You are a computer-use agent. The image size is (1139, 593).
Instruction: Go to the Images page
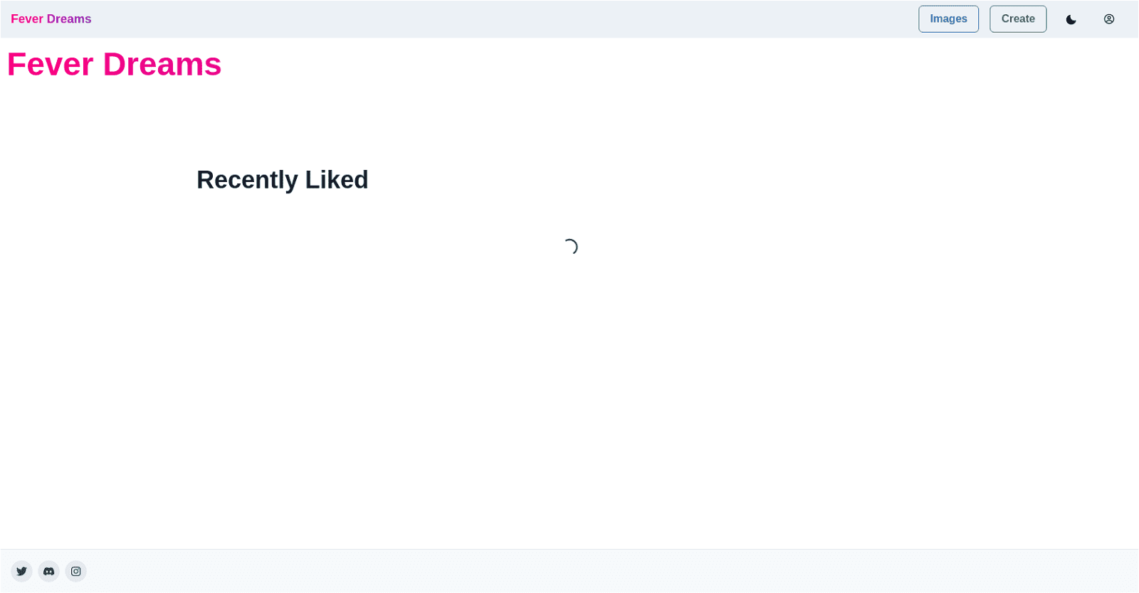(948, 19)
